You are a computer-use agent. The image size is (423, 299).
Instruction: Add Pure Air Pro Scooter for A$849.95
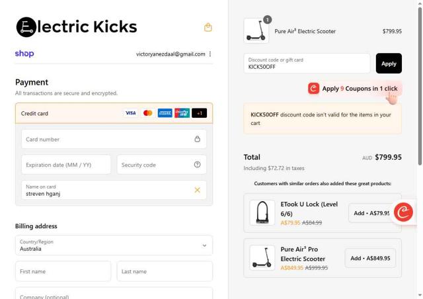370,258
